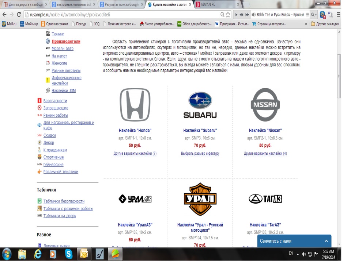This screenshot has height=262, width=351.
Task: Expand the hidden bookmarks chevron
Action: click(306, 24)
